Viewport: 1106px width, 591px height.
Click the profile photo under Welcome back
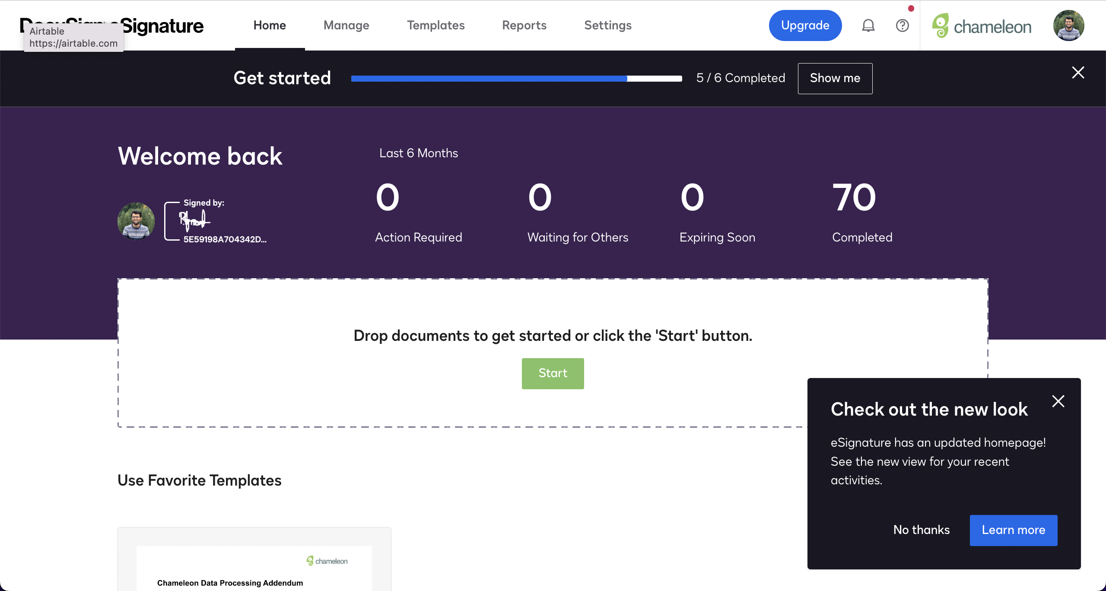pyautogui.click(x=136, y=221)
